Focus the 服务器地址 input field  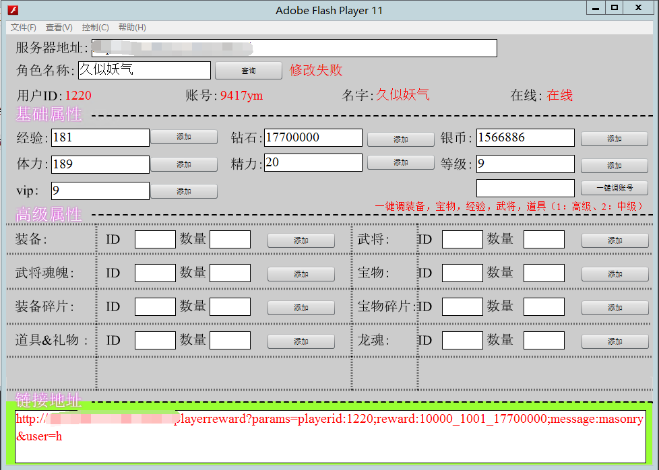[x=294, y=48]
